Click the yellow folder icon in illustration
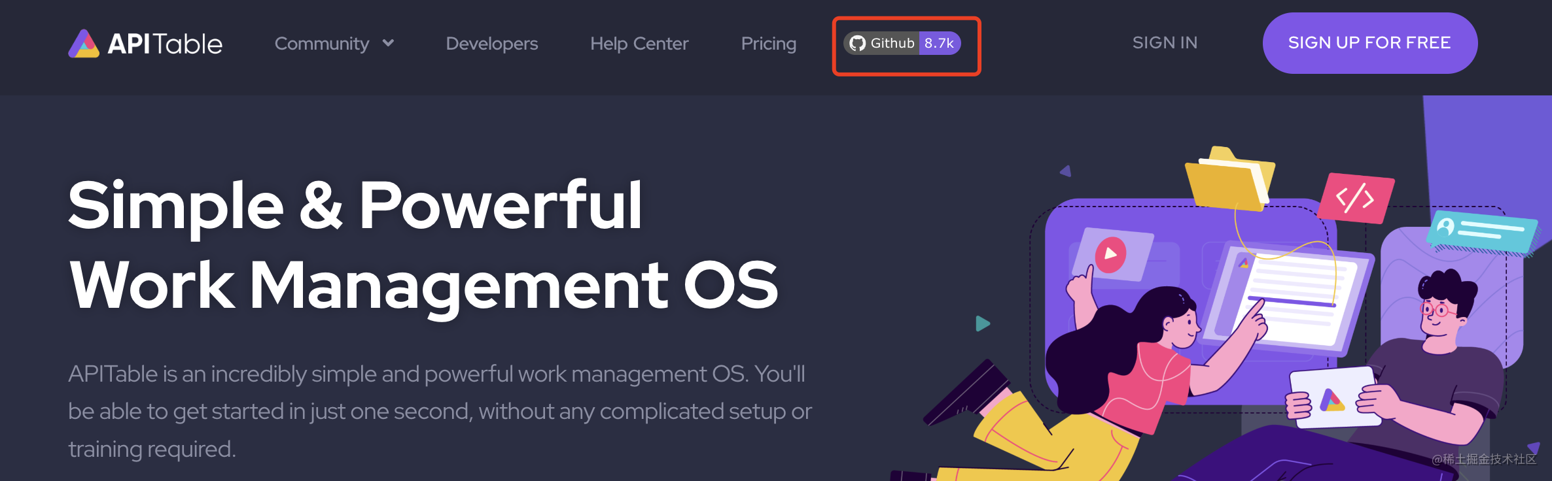The image size is (1552, 481). (x=1227, y=180)
